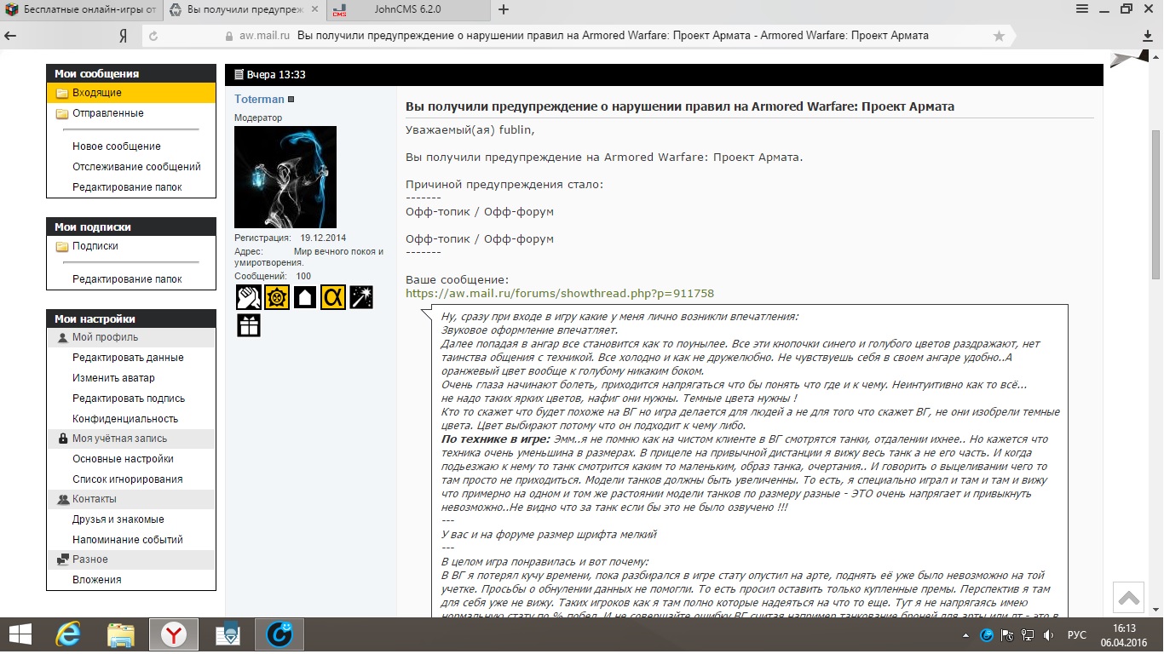Open the browser hamburger menu
This screenshot has height=654, width=1164.
[1082, 9]
